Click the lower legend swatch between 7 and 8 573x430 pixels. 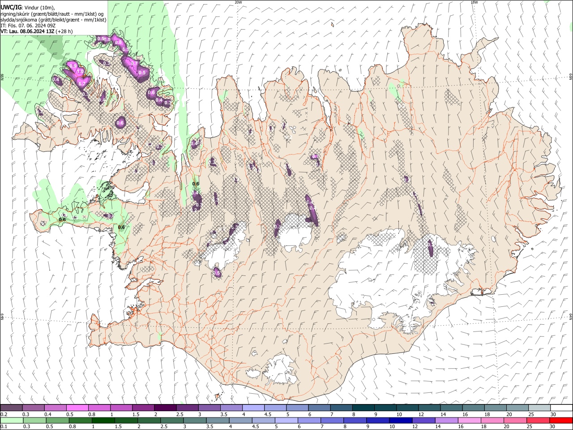(332, 420)
